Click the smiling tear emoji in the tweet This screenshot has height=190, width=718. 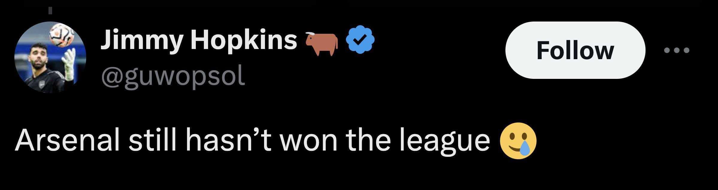518,141
